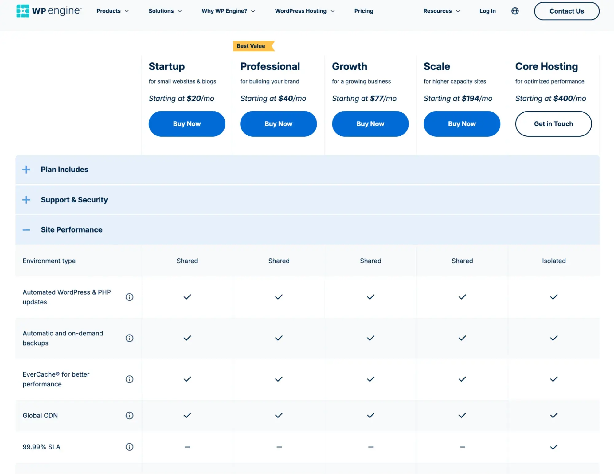Screen dimensions: 614x474
Task: Click the info icon next to Global CDN
Action: (x=130, y=415)
